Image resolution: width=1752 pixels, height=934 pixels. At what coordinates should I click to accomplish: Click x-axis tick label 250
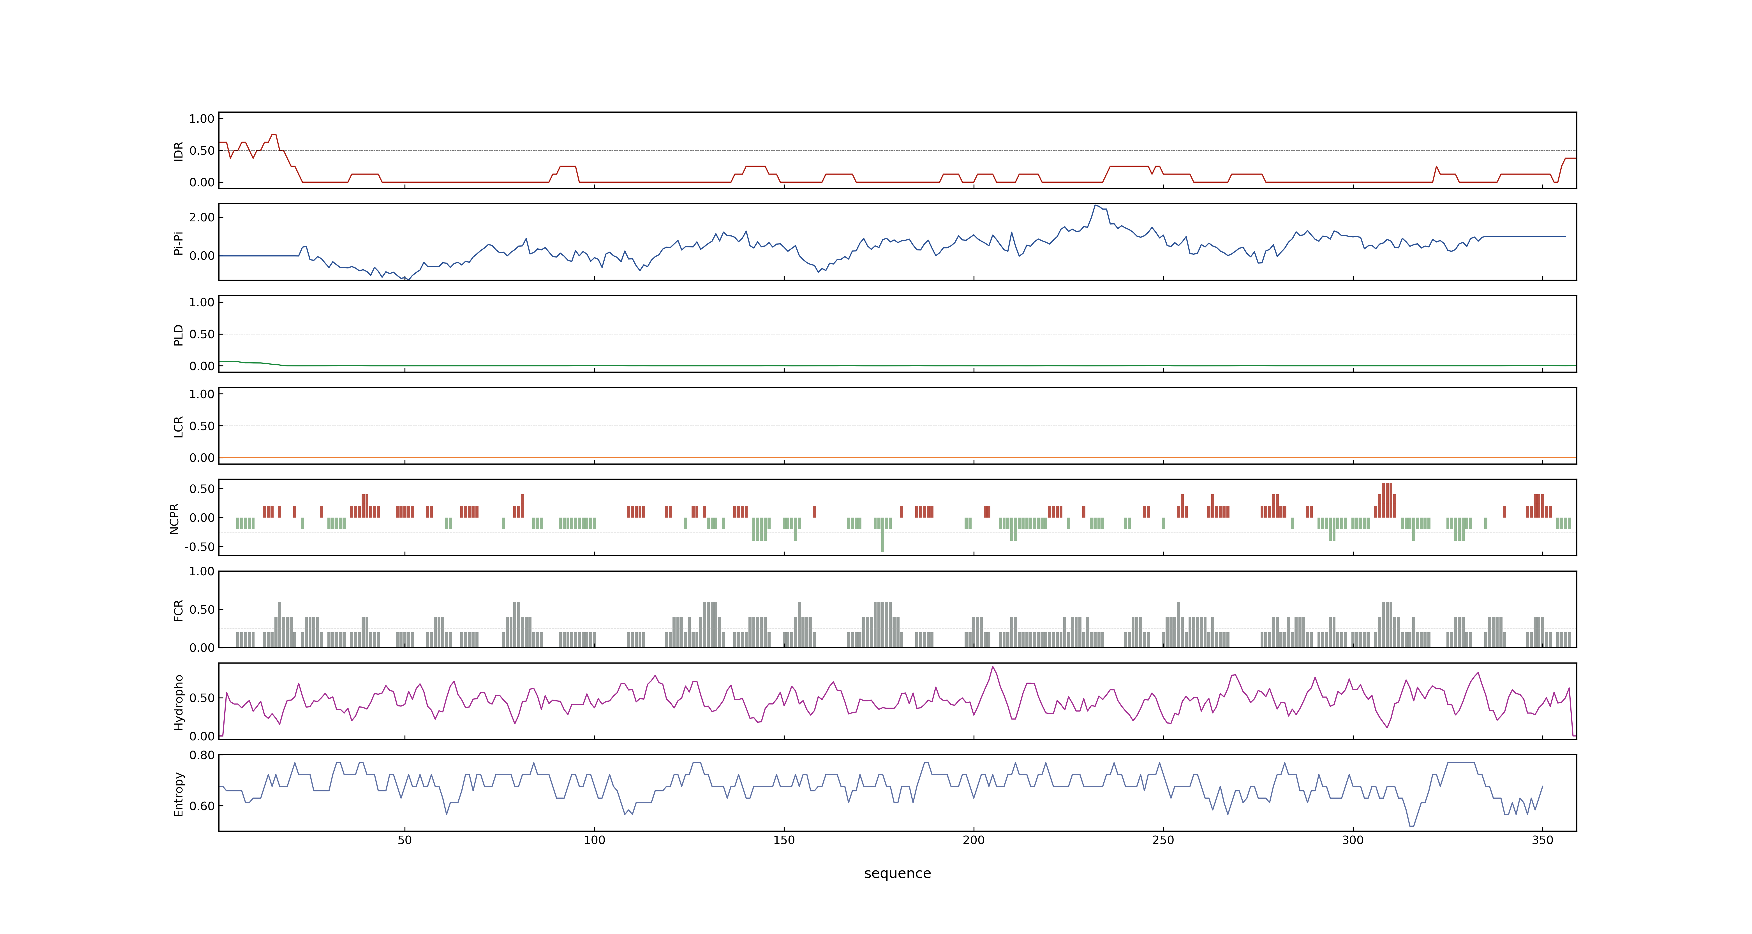tap(1163, 840)
